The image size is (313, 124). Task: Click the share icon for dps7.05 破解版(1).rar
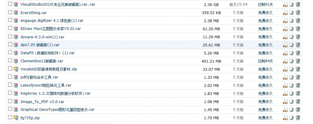[286, 45]
